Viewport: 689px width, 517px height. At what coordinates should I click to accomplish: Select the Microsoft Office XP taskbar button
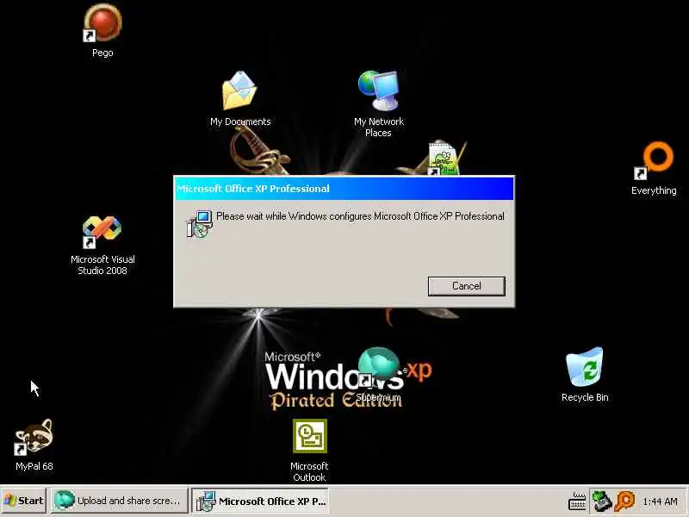point(261,501)
